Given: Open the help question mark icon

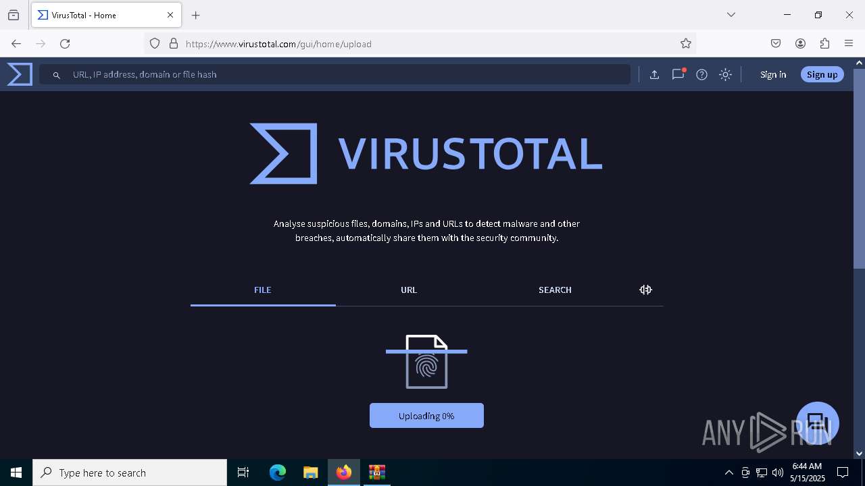Looking at the screenshot, I should coord(701,75).
